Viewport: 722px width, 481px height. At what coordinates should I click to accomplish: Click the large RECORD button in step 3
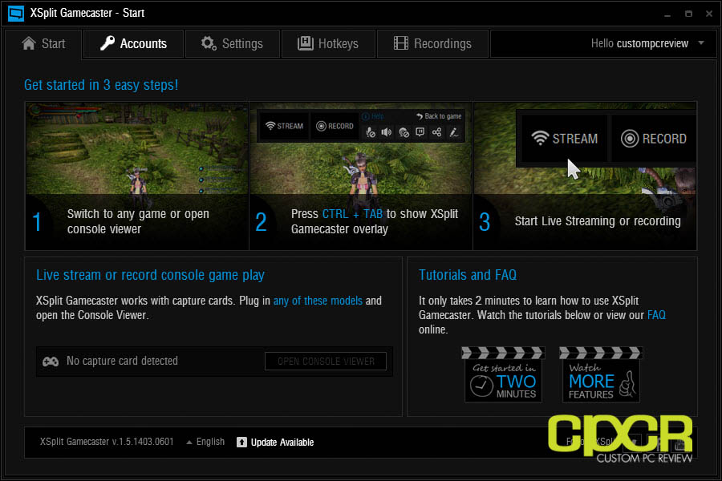[653, 138]
